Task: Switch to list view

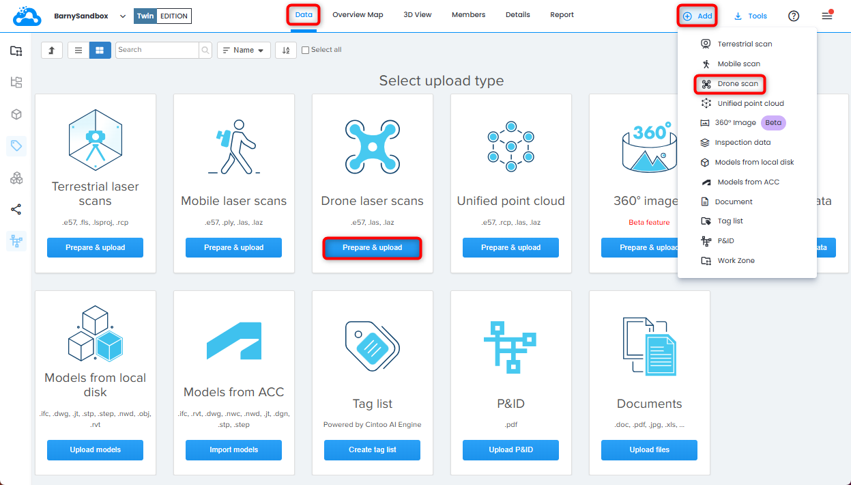Action: coord(78,50)
